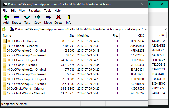Click folder icon of 30 DLCCoast - Original
The width and height of the screenshot is (169, 108).
4,60
